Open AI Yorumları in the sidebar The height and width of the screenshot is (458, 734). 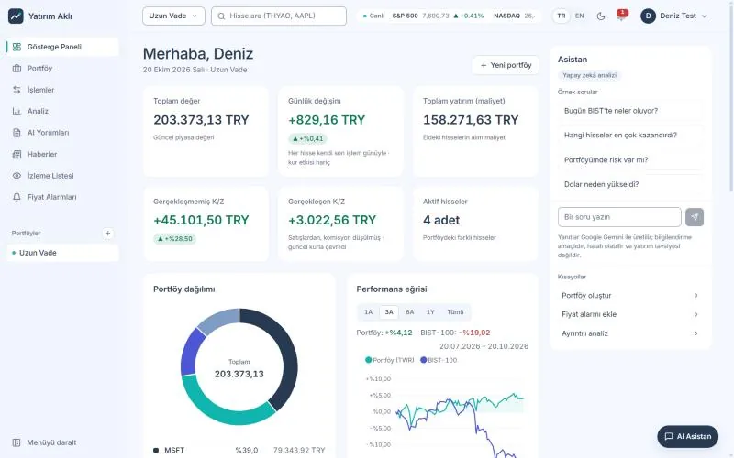pyautogui.click(x=62, y=133)
